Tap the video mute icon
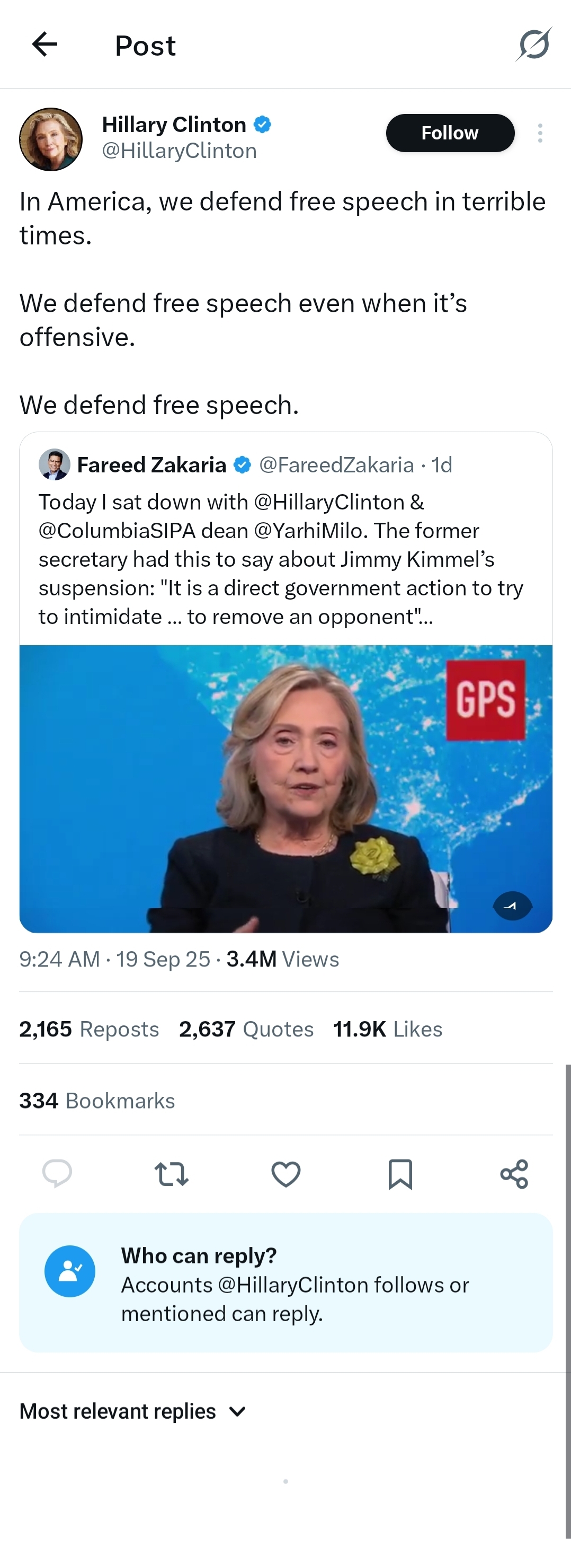The height and width of the screenshot is (1555, 571). click(x=513, y=906)
